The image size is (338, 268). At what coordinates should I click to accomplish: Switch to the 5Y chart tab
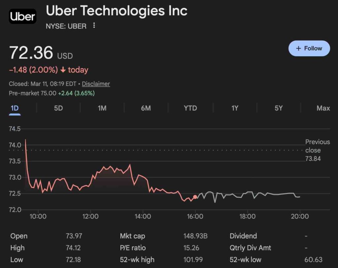(x=279, y=108)
